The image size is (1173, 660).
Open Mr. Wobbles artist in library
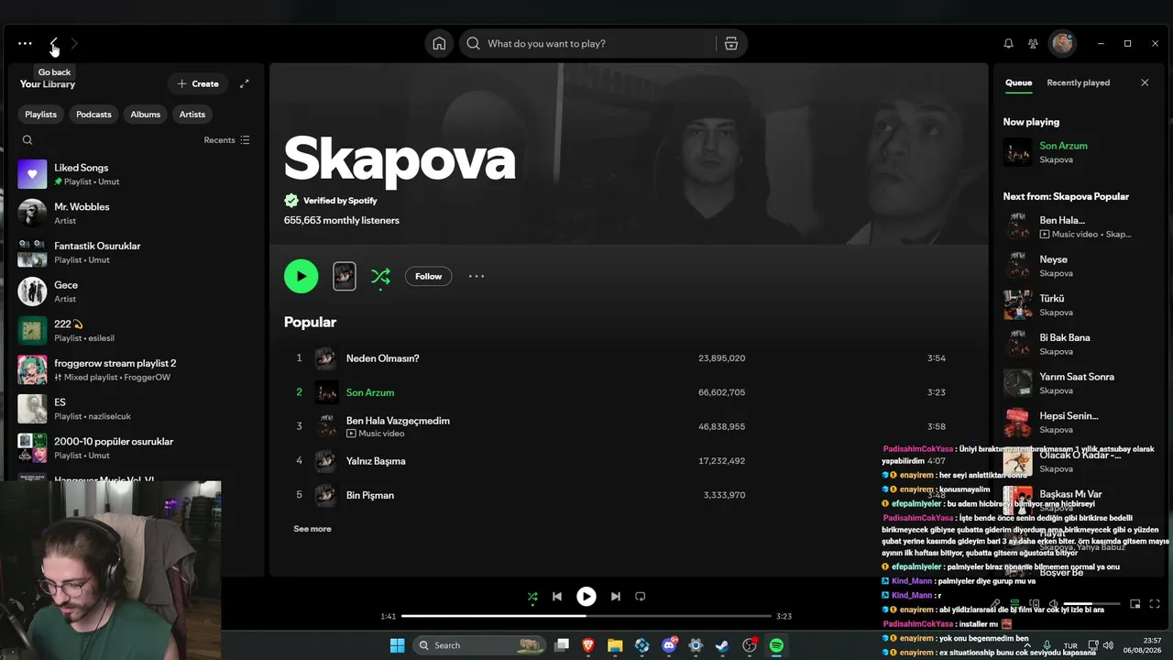(x=134, y=214)
